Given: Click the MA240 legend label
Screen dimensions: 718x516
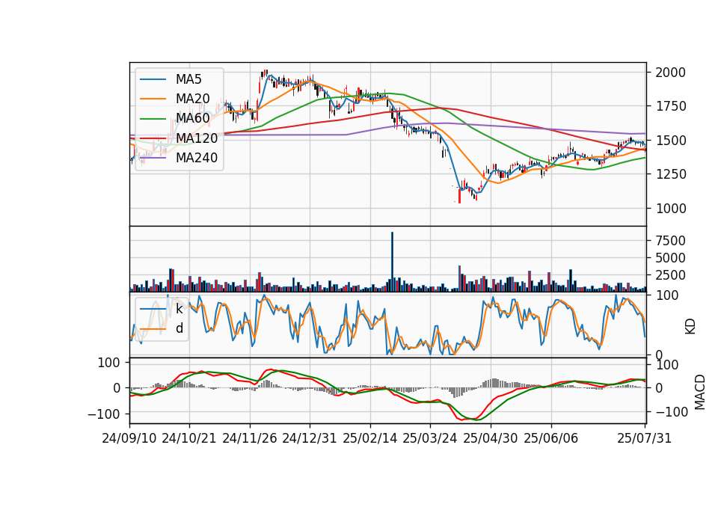Looking at the screenshot, I should 197,158.
